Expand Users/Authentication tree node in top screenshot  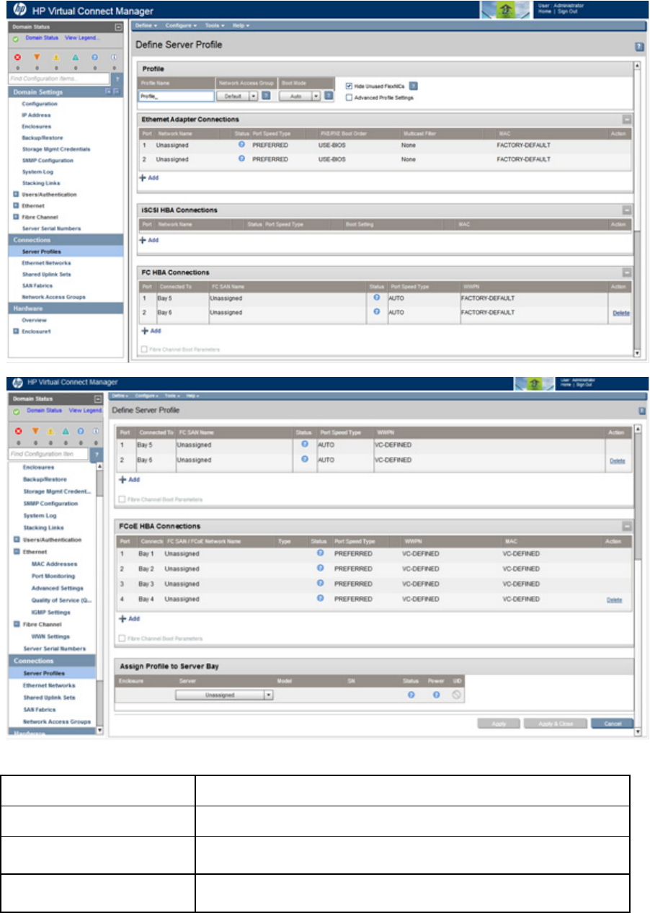coord(16,195)
